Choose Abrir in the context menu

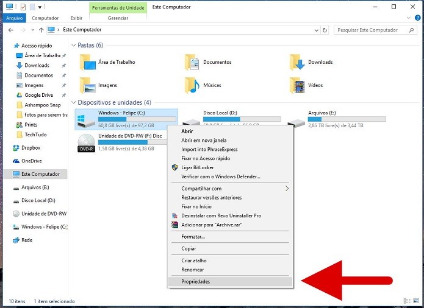(230, 131)
